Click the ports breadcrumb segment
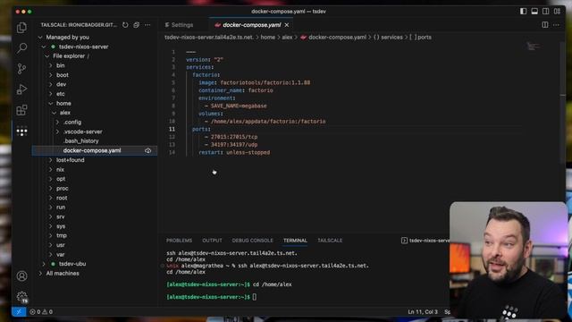 coord(420,38)
